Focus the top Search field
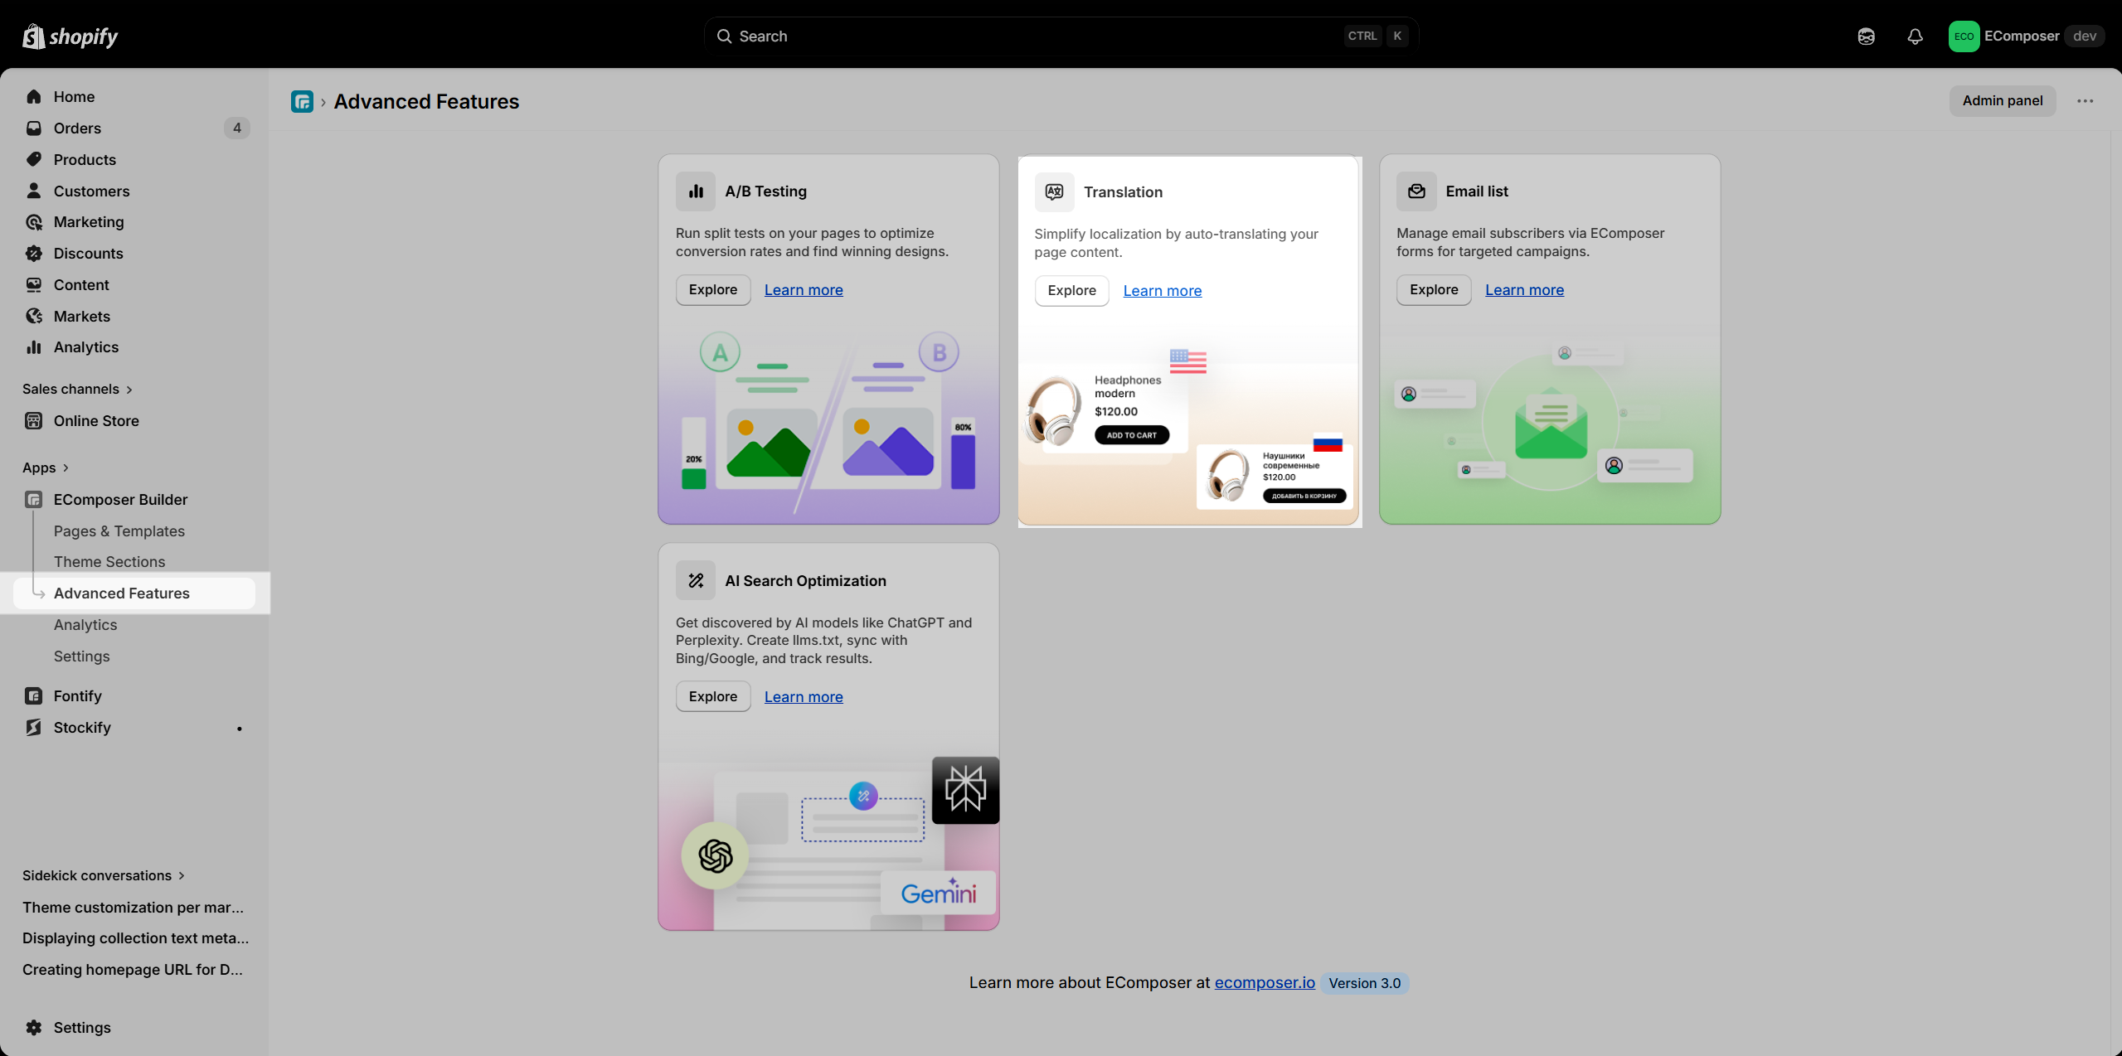Viewport: 2122px width, 1056px height. tap(1061, 36)
